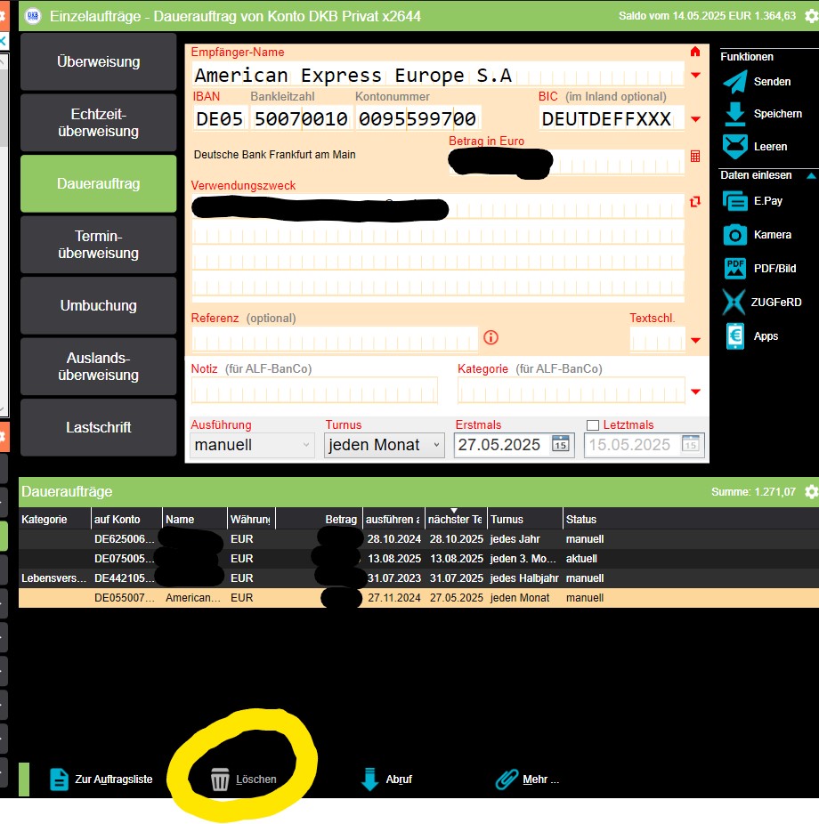Image resolution: width=819 pixels, height=824 pixels.
Task: Expand the BIC dropdown arrow
Action: click(x=695, y=119)
